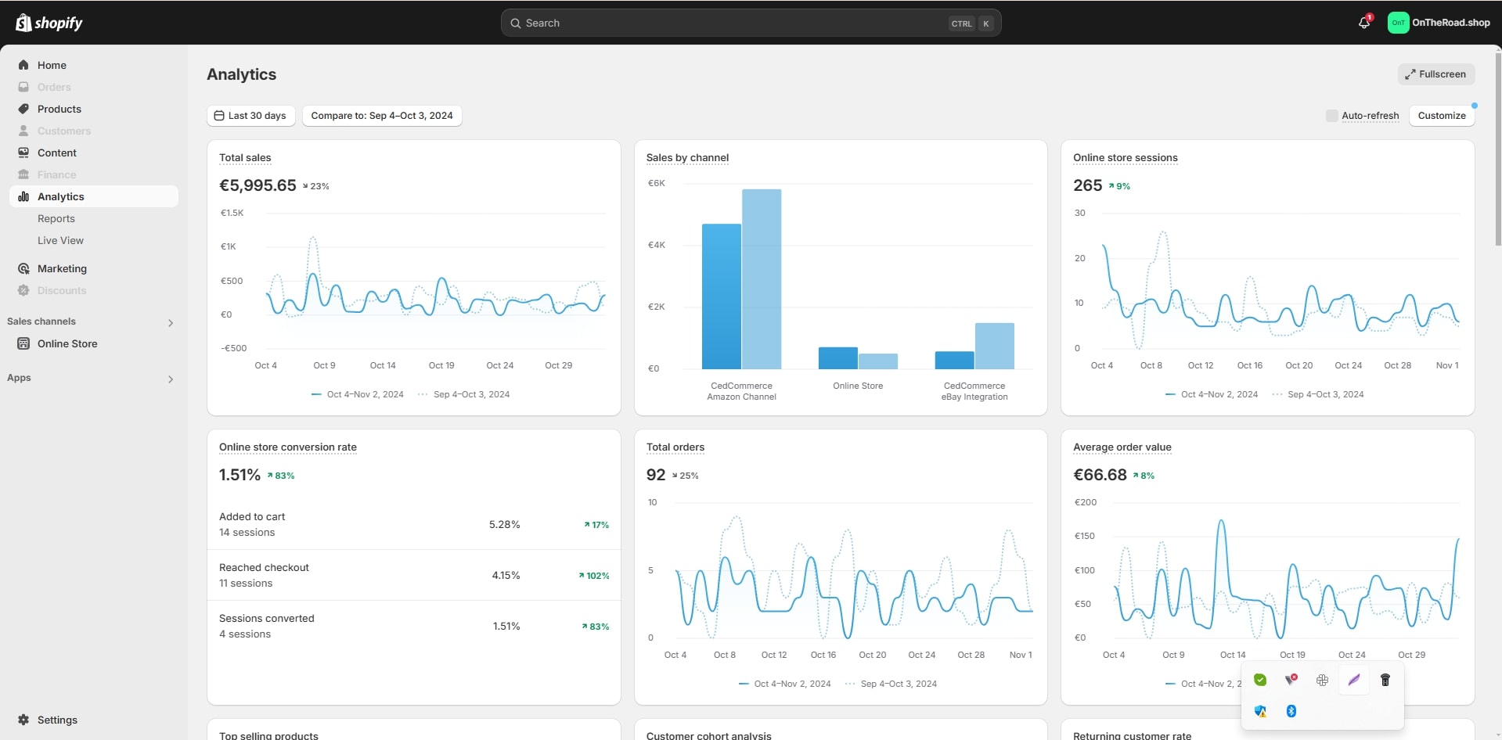Viewport: 1502px width, 740px height.
Task: Click the Customize button
Action: (1441, 116)
